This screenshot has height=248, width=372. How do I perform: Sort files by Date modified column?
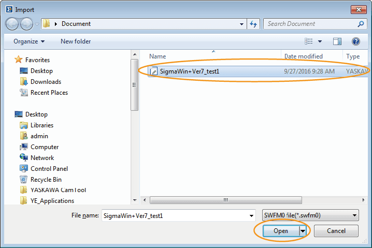click(304, 56)
